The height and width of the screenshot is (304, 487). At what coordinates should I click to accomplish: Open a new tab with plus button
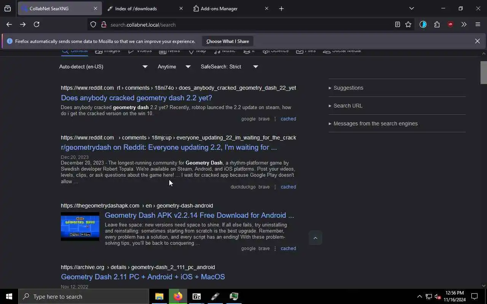pyautogui.click(x=281, y=8)
